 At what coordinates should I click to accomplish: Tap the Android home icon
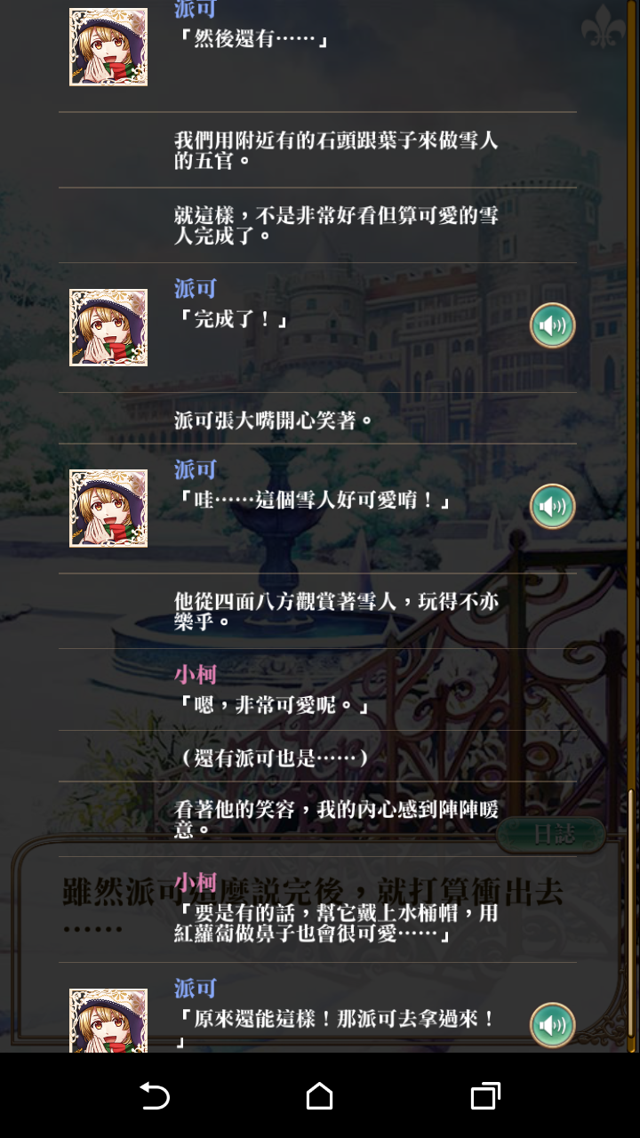pos(319,1095)
